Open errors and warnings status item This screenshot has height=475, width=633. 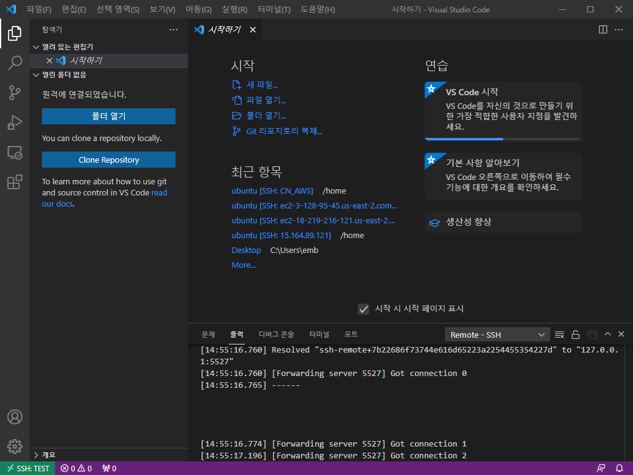click(76, 469)
